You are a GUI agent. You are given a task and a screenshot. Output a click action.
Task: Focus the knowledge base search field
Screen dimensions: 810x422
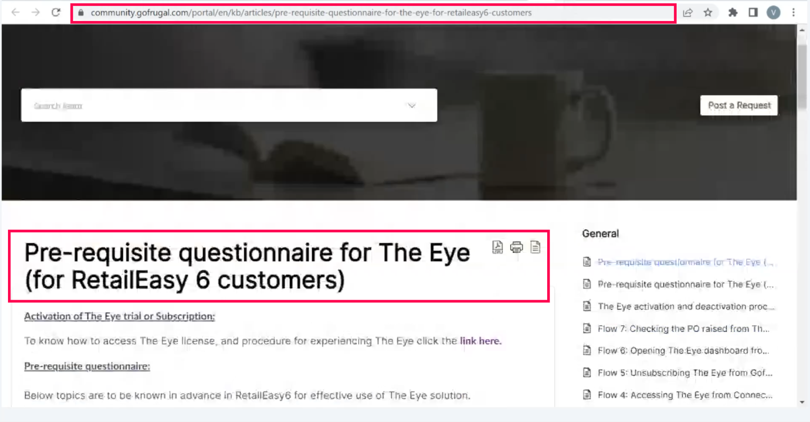[x=229, y=105]
